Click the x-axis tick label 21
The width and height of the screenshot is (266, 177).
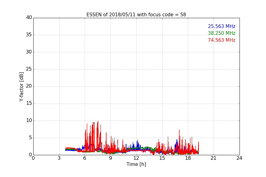(x=214, y=158)
